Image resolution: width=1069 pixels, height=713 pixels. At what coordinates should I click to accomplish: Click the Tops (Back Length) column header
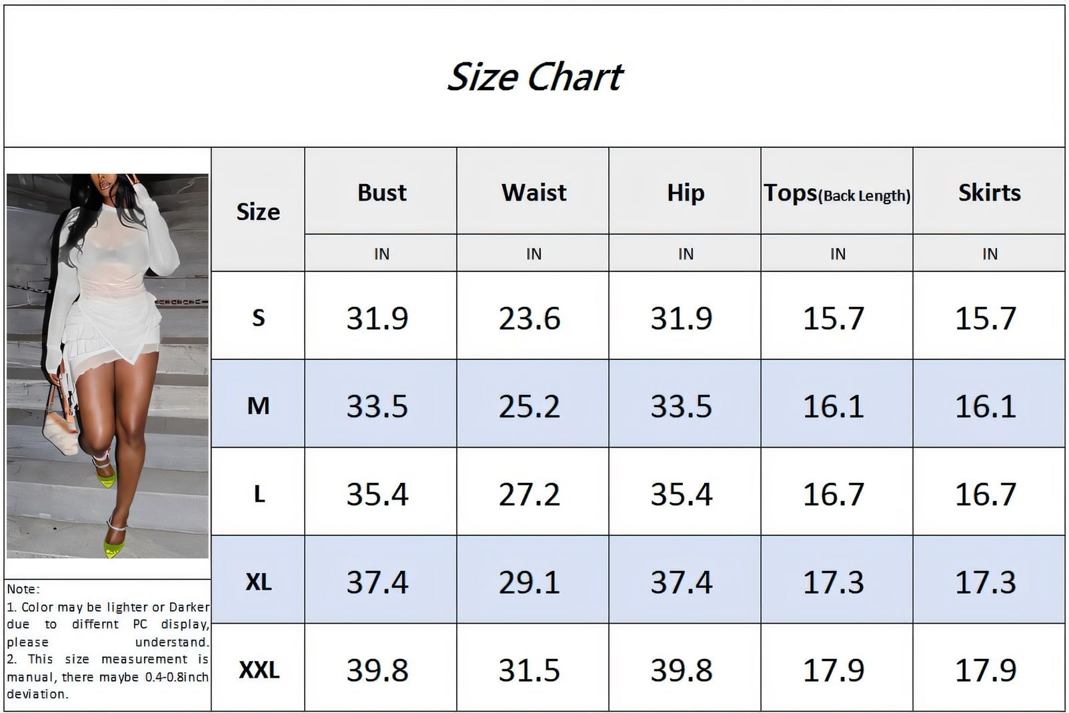(837, 193)
